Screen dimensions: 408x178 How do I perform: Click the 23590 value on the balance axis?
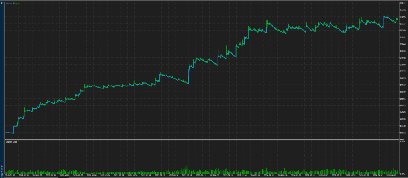(403, 65)
